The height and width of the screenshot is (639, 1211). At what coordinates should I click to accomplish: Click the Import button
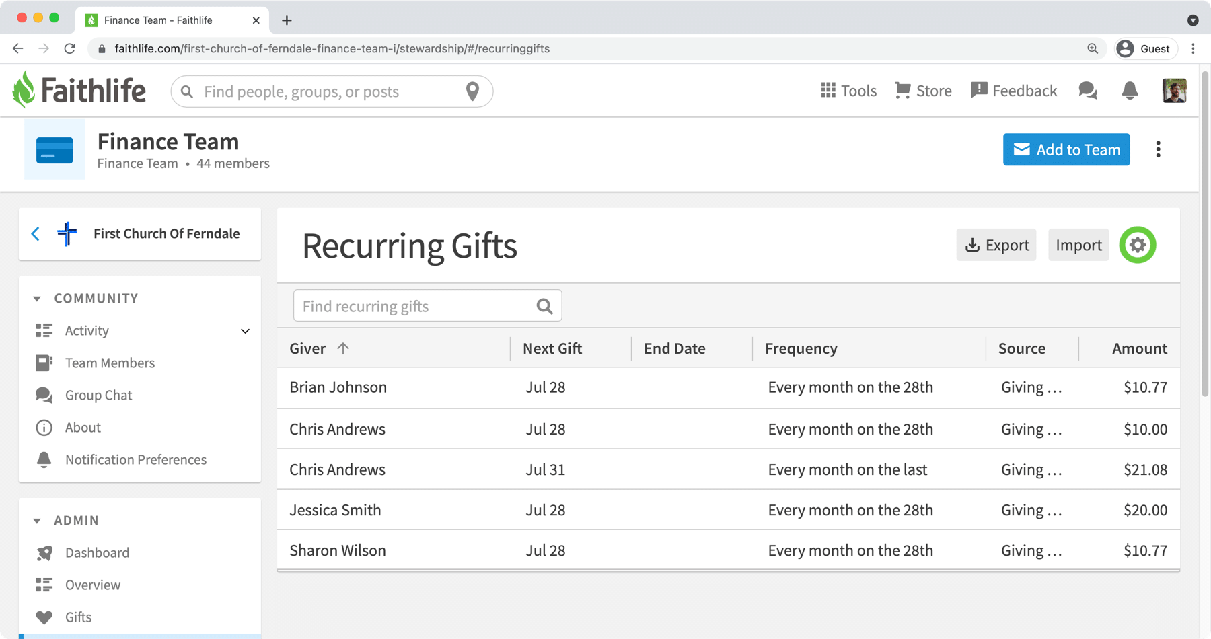[1078, 245]
